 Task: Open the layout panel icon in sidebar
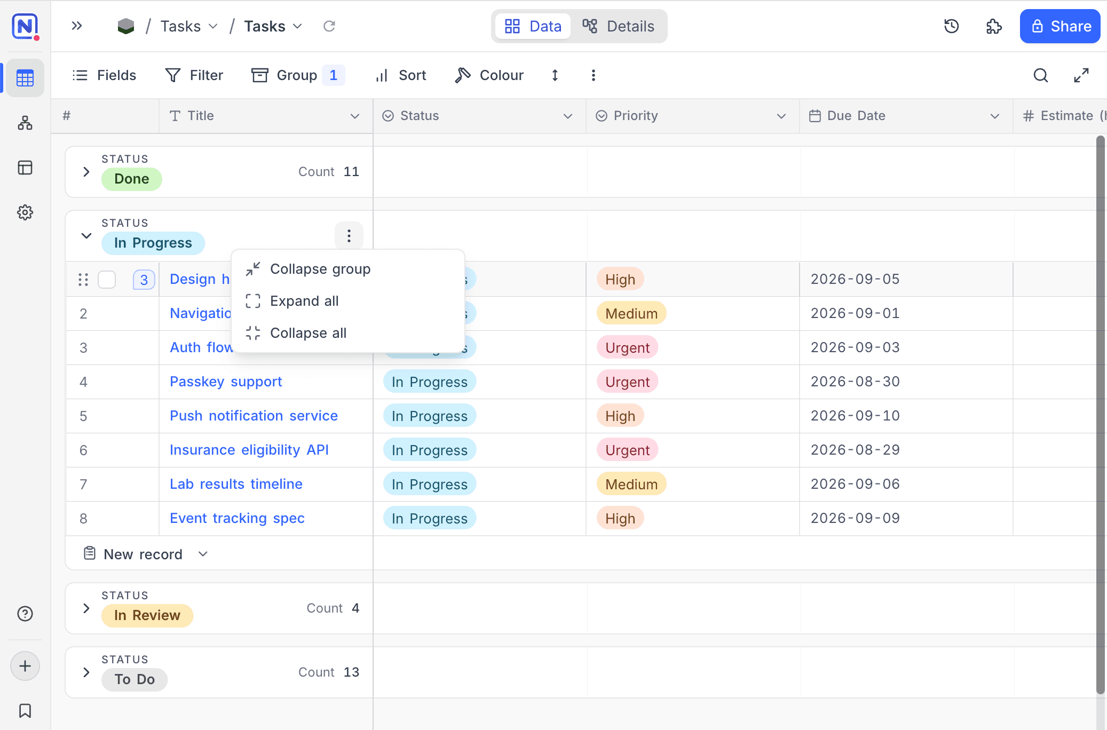click(x=25, y=168)
